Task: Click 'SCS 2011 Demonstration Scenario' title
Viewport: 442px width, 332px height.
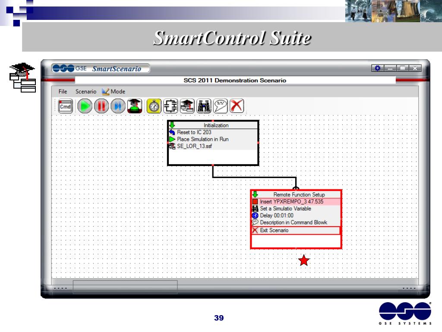Action: 235,80
